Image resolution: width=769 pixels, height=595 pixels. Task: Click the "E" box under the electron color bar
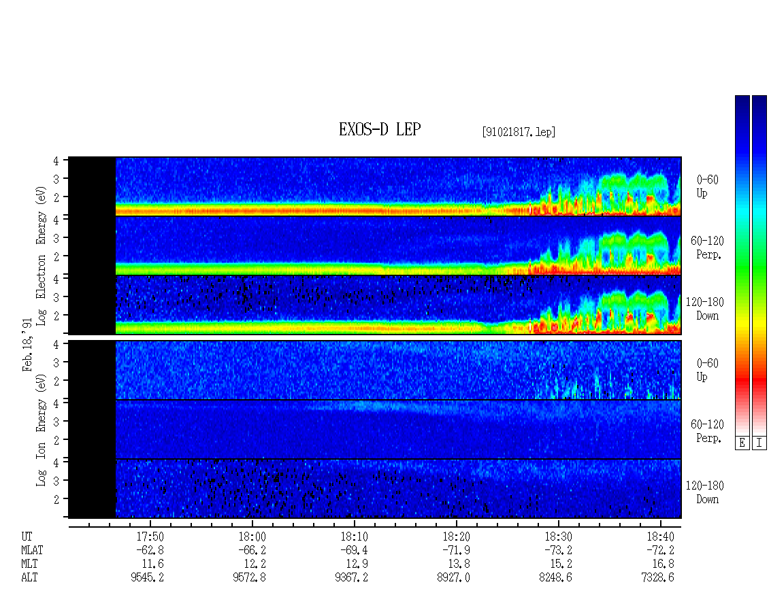coord(742,443)
